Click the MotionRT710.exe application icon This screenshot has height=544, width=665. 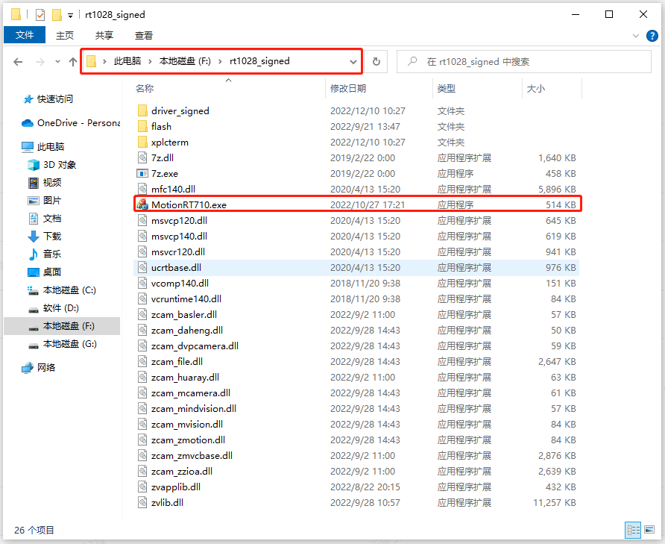[142, 204]
